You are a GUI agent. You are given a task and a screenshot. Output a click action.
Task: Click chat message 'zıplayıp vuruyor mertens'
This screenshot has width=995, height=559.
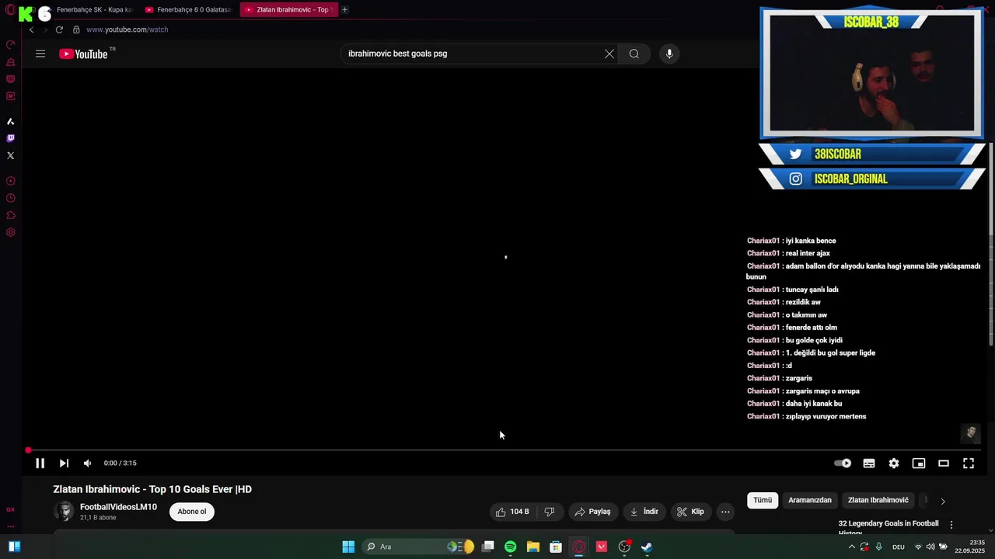[x=826, y=417]
